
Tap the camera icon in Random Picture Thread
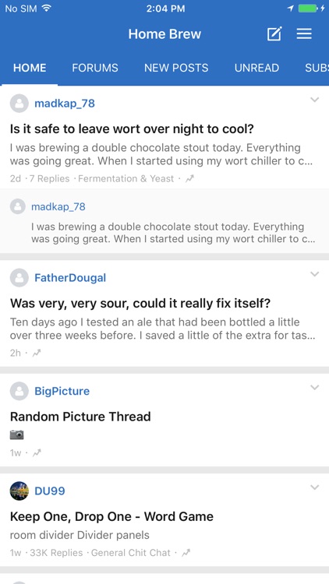(17, 434)
